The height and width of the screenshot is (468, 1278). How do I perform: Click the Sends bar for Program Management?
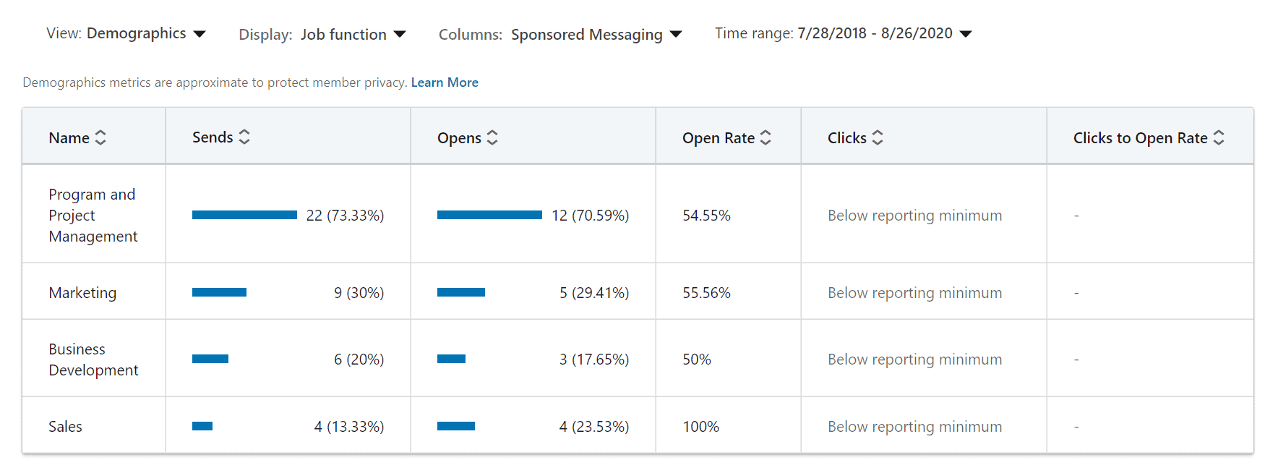[244, 215]
